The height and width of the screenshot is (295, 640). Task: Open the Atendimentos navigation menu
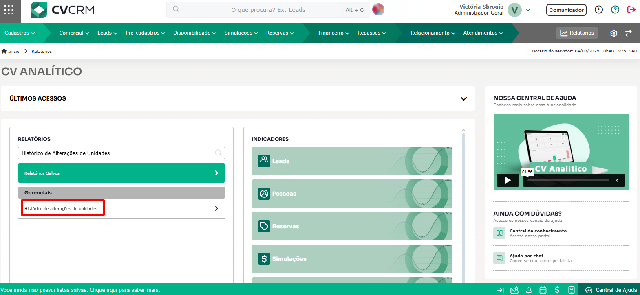pyautogui.click(x=483, y=33)
